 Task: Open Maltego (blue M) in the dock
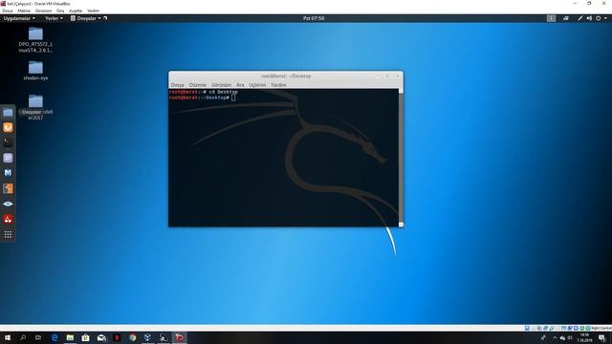8,173
